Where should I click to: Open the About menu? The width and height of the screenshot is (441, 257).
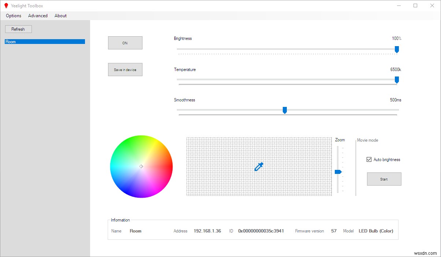(x=60, y=15)
